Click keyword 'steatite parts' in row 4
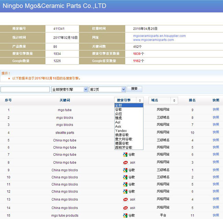 [x=65, y=133]
